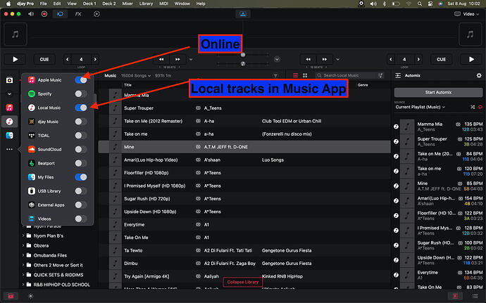The width and height of the screenshot is (486, 303).
Task: Enable SoundCloud source
Action: coord(81,150)
